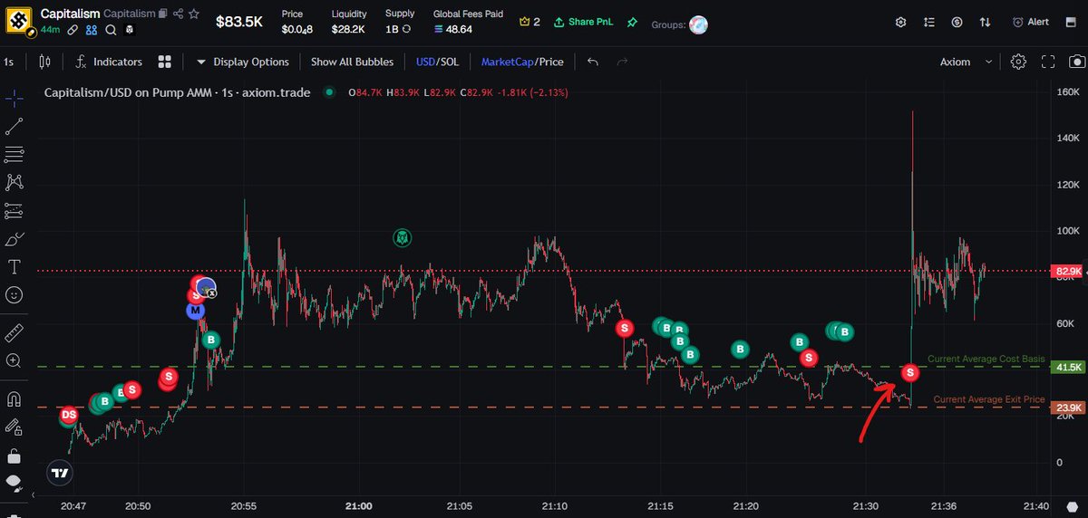Add Capitalism to favorites star
The height and width of the screenshot is (518, 1088).
193,14
